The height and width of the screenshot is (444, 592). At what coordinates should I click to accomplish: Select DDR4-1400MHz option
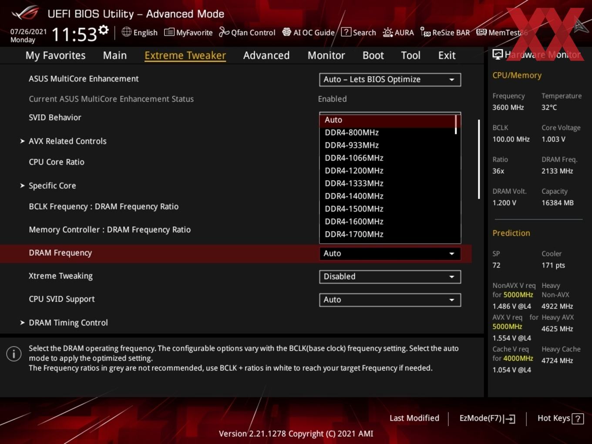point(387,196)
